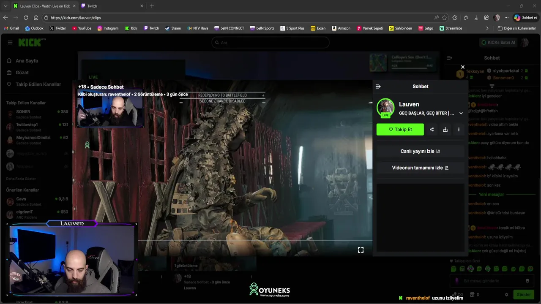Open browser extensions icon
The width and height of the screenshot is (541, 304).
point(455,18)
